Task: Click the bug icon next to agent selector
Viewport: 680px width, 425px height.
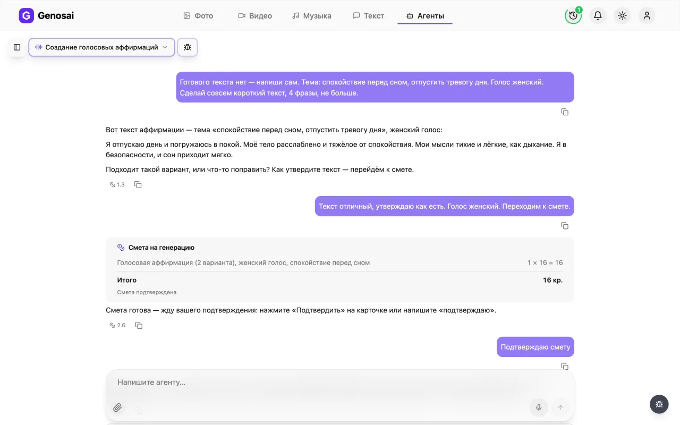Action: (x=188, y=47)
